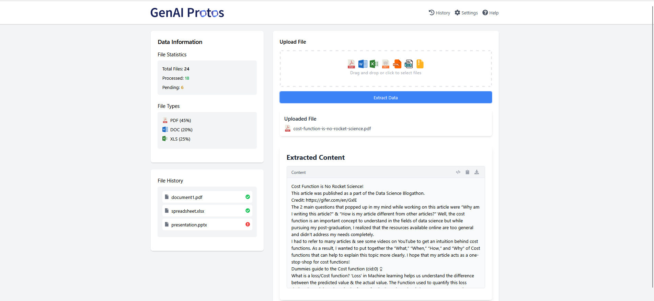Screen dimensions: 654x301
Task: Click the 'Dummies guide to the Cost function' line
Action: (337, 269)
